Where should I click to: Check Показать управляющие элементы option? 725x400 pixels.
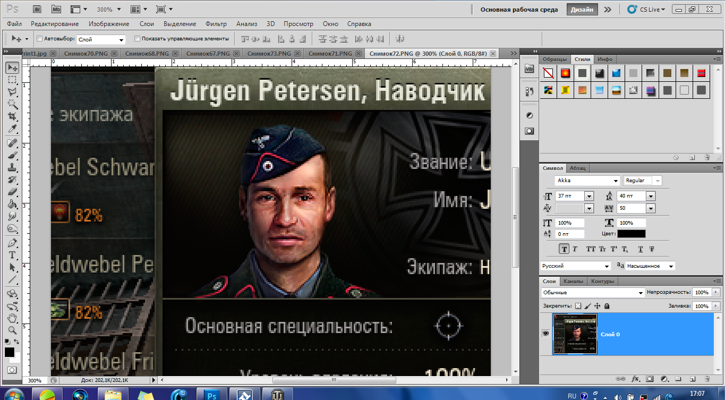(x=138, y=39)
